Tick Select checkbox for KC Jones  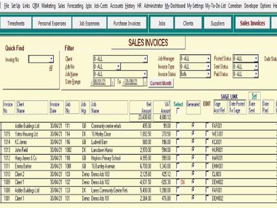tap(178, 141)
